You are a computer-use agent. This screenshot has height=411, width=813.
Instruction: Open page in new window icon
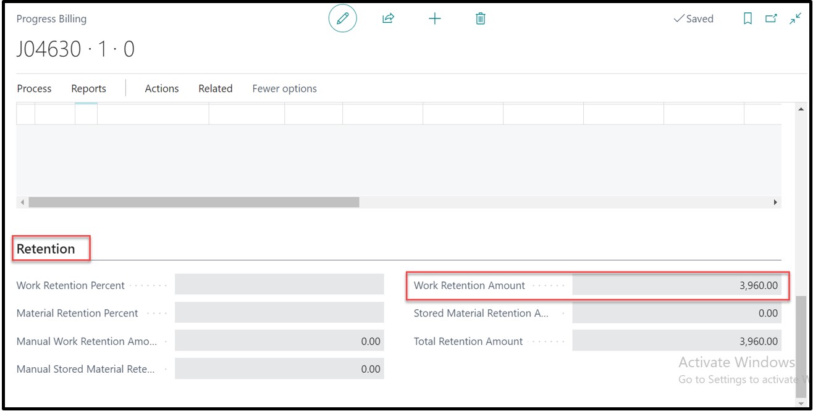[x=771, y=19]
